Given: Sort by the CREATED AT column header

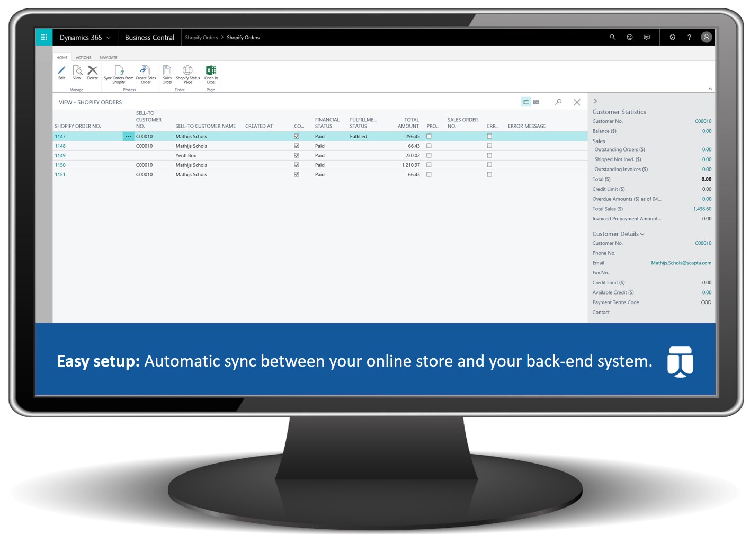Looking at the screenshot, I should (x=259, y=126).
